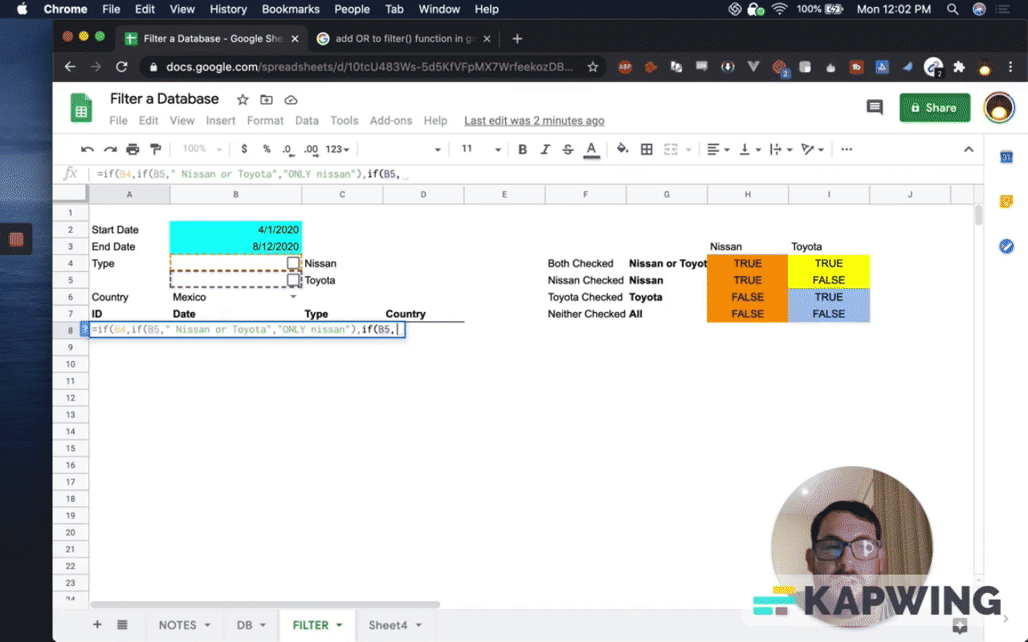The height and width of the screenshot is (642, 1028).
Task: Open vertical align dropdown
Action: pos(750,149)
